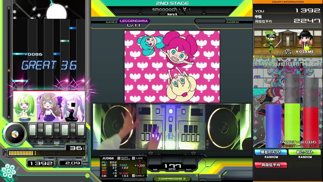
Task: Click the SLOW 103 count
Action: tap(124, 175)
